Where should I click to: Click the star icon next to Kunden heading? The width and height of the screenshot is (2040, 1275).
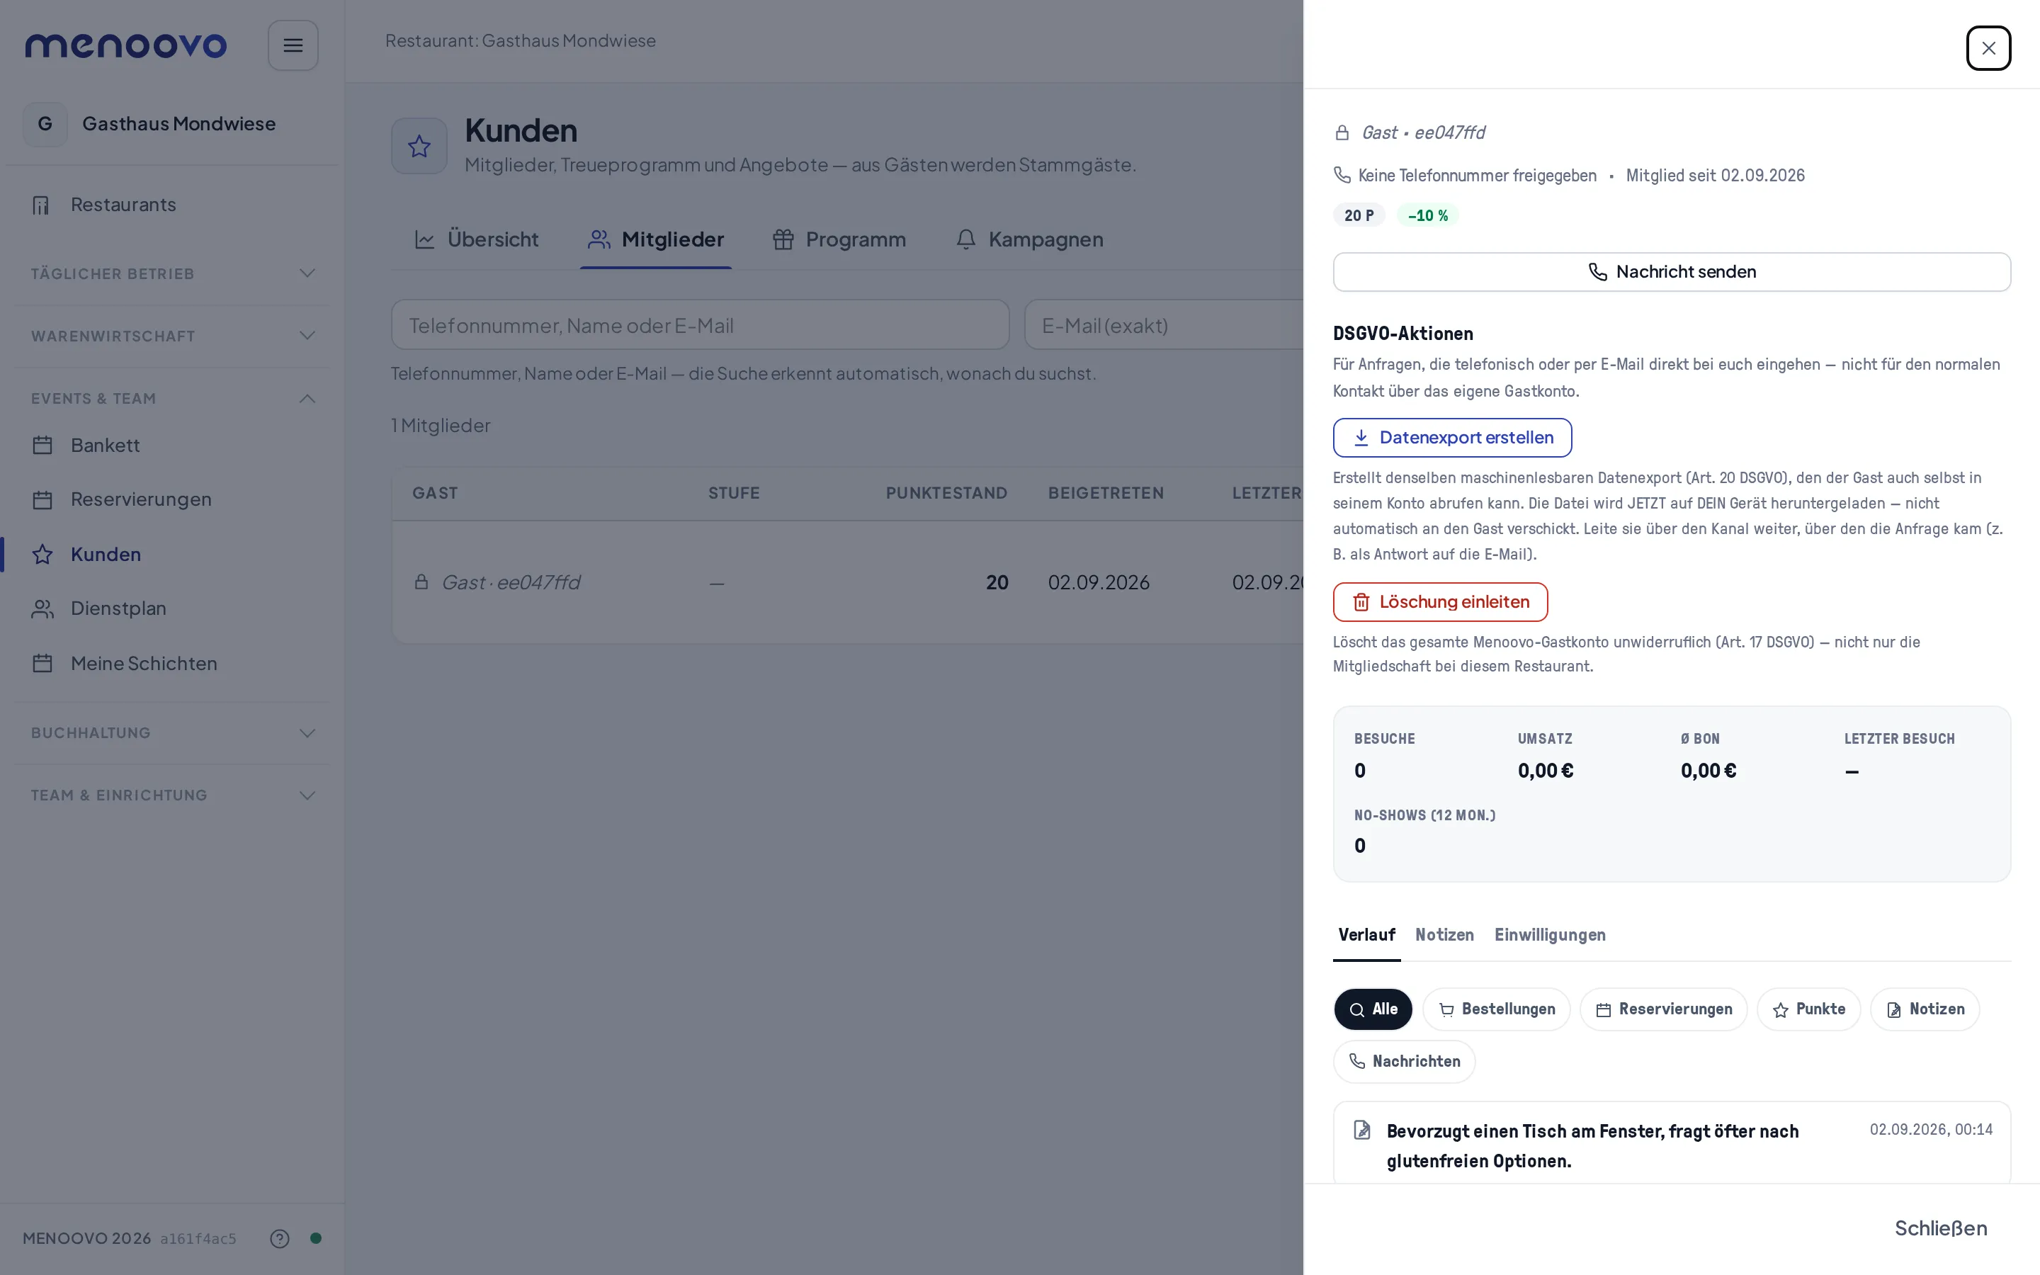pos(419,146)
